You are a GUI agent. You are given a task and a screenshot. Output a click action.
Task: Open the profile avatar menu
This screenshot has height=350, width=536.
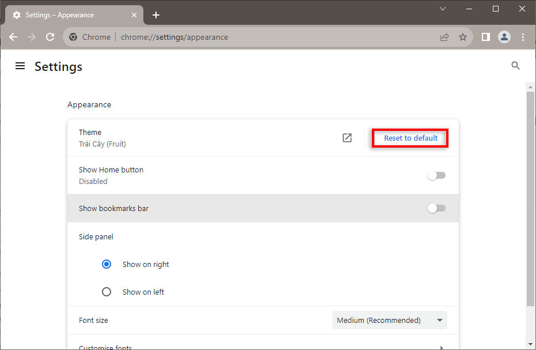point(504,37)
